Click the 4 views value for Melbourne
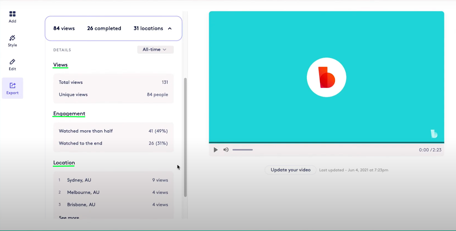This screenshot has height=231, width=456. click(x=160, y=192)
